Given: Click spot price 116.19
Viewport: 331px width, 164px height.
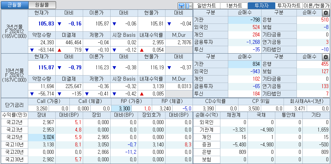Looking at the screenshot, I should [x=151, y=68].
